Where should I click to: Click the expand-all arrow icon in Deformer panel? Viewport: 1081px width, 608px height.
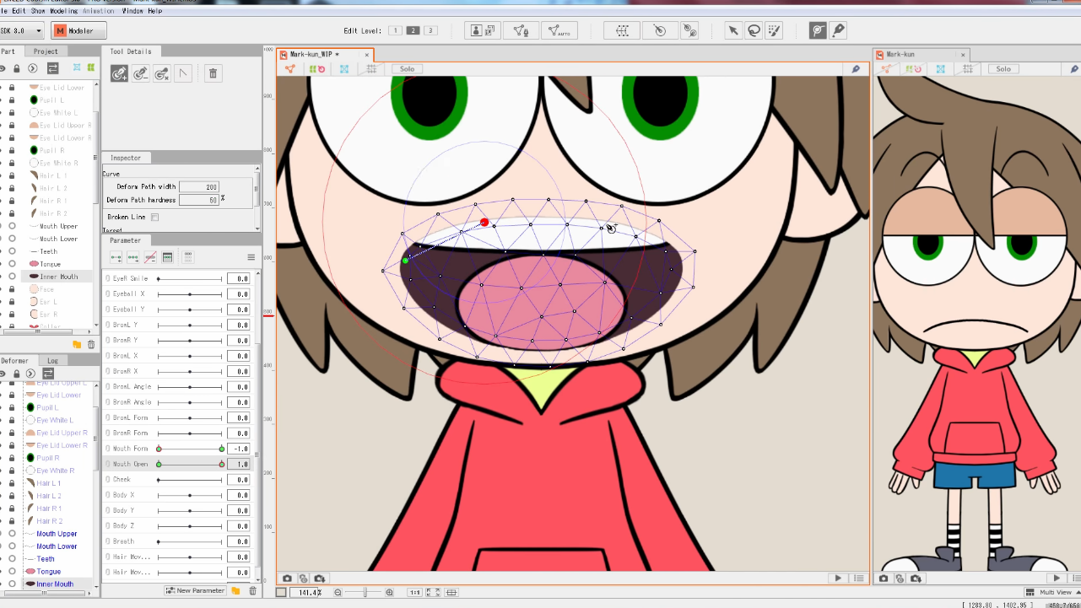tap(32, 373)
